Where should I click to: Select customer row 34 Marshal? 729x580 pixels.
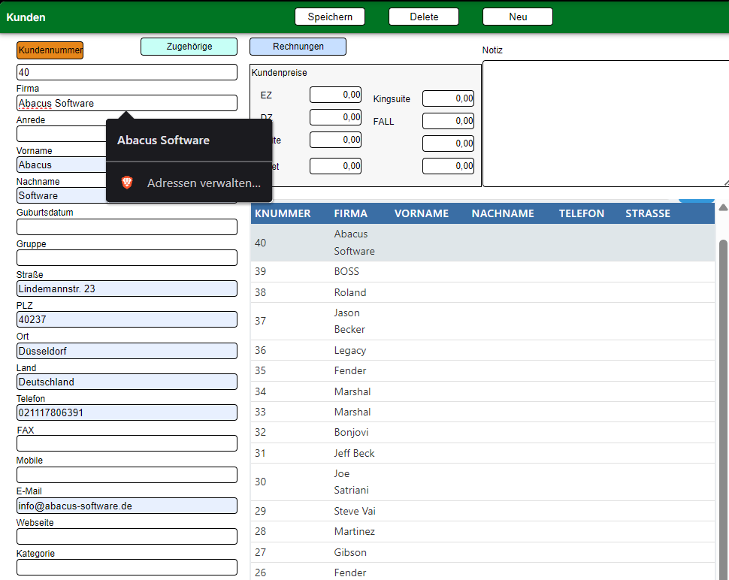(x=482, y=391)
